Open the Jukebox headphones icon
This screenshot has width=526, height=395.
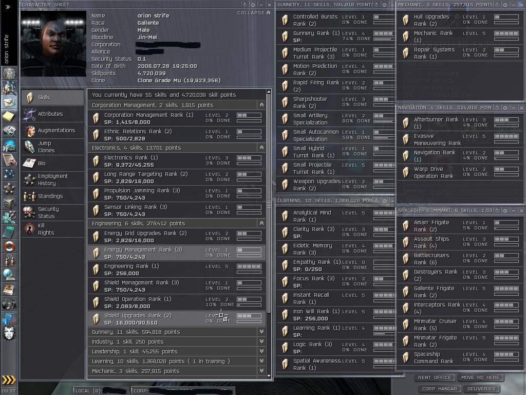pos(9,303)
